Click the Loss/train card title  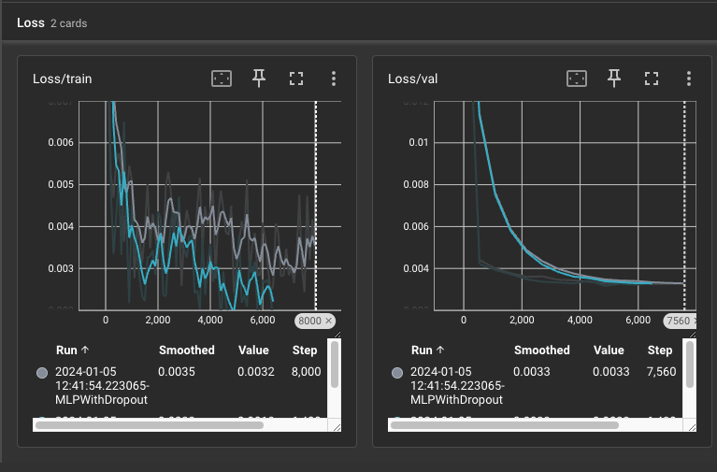click(63, 79)
